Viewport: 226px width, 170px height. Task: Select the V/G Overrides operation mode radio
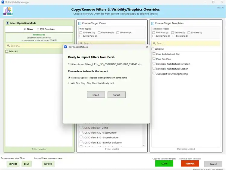(38, 29)
